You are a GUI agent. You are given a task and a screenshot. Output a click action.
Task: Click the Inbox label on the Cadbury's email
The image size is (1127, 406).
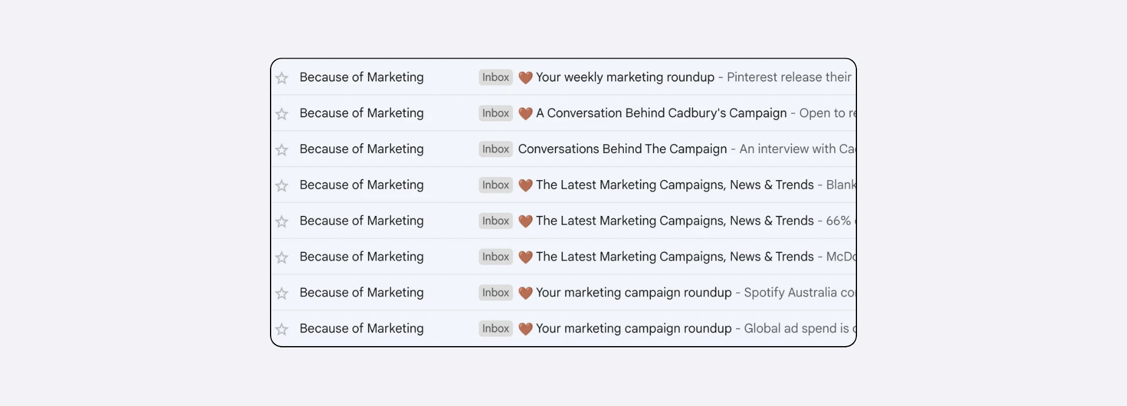[x=495, y=113]
